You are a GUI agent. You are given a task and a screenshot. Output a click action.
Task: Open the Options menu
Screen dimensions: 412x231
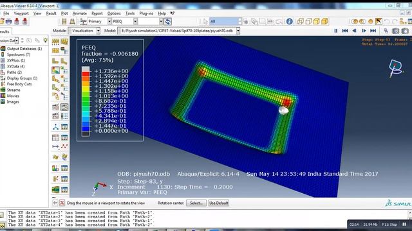[114, 13]
